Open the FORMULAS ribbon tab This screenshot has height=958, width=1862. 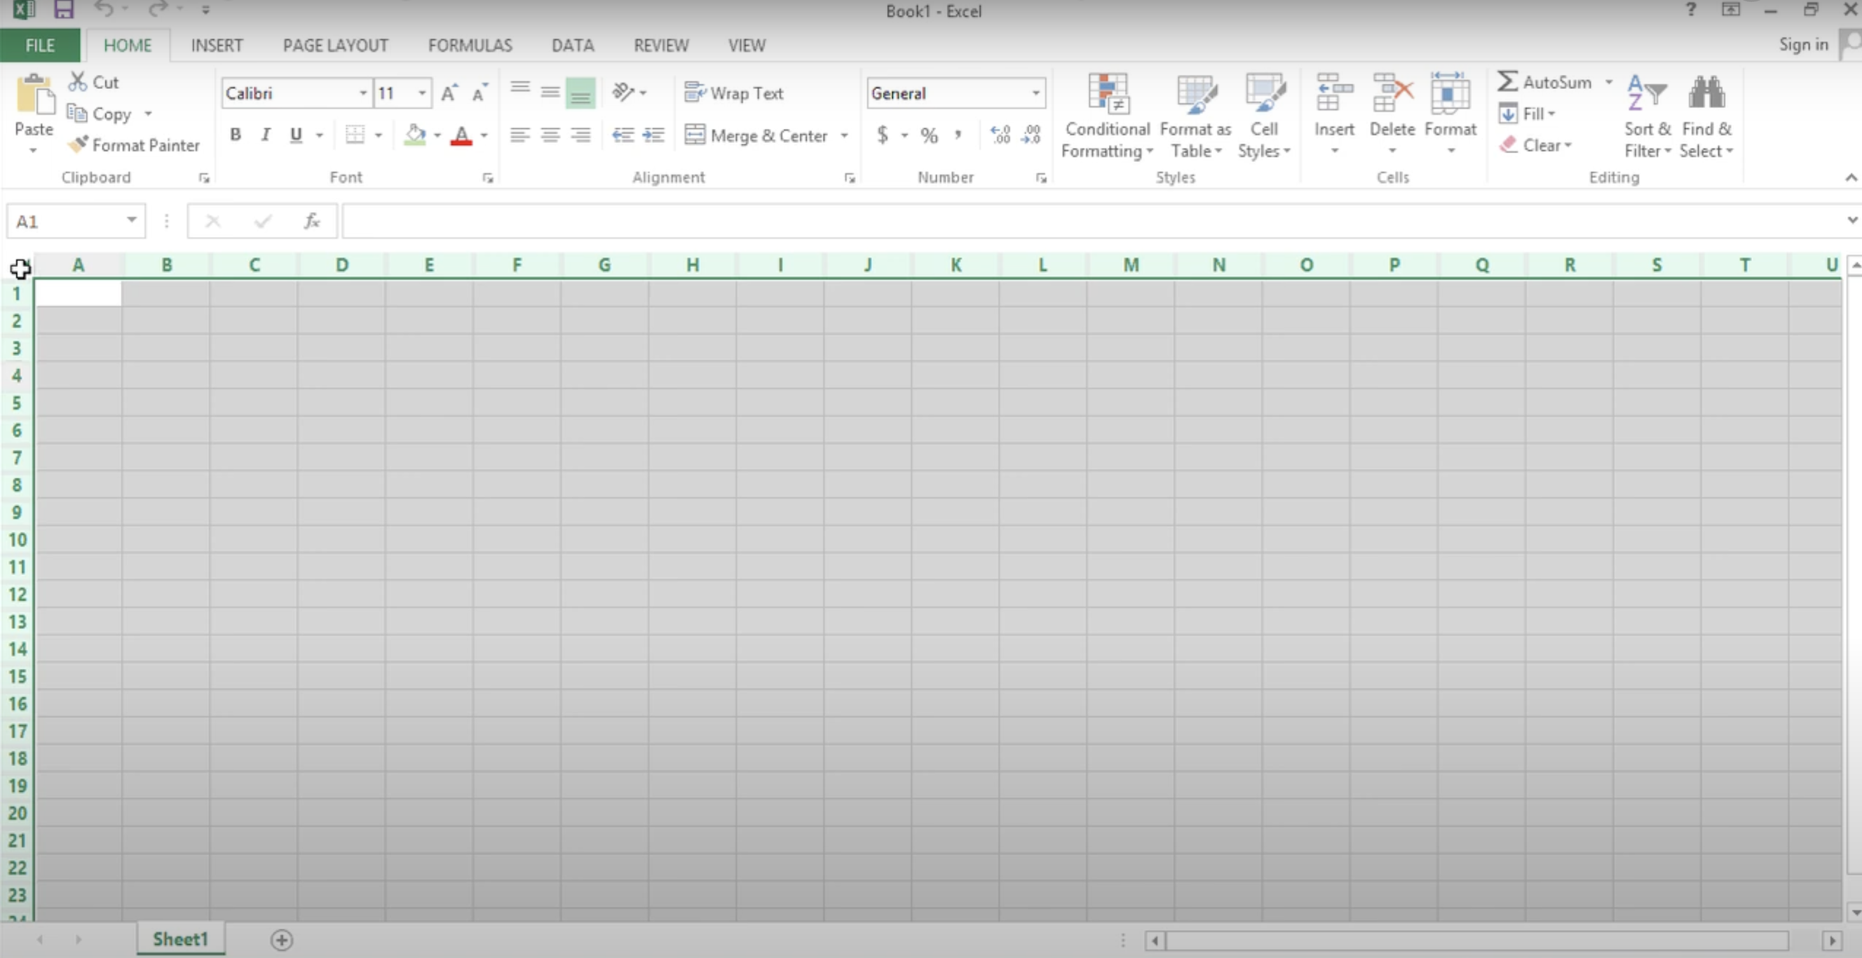click(470, 46)
